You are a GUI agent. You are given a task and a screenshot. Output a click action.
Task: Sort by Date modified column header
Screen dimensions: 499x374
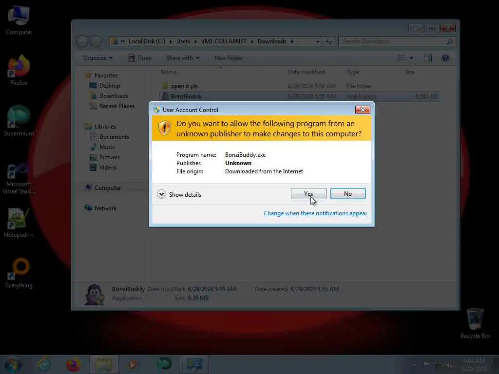pyautogui.click(x=306, y=72)
